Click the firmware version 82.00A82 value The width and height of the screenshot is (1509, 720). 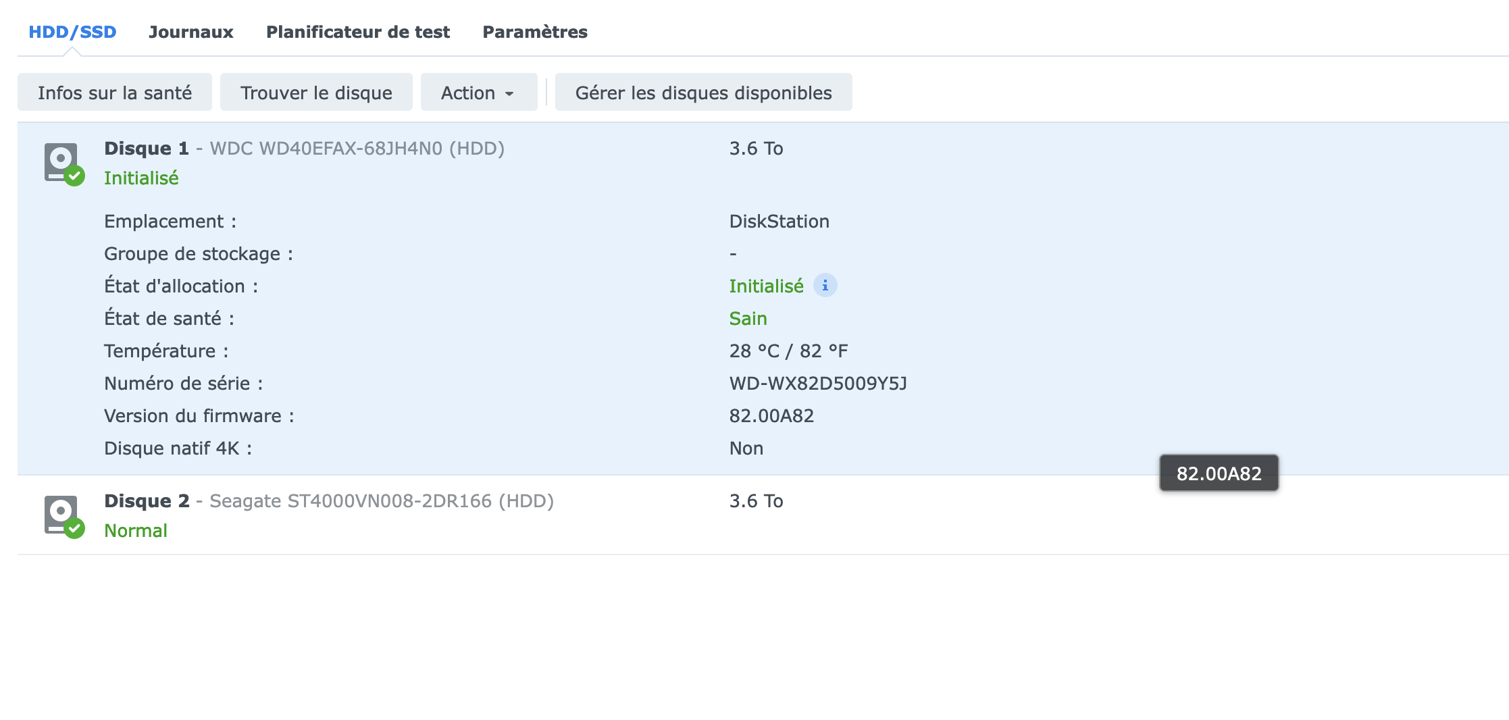tap(771, 415)
